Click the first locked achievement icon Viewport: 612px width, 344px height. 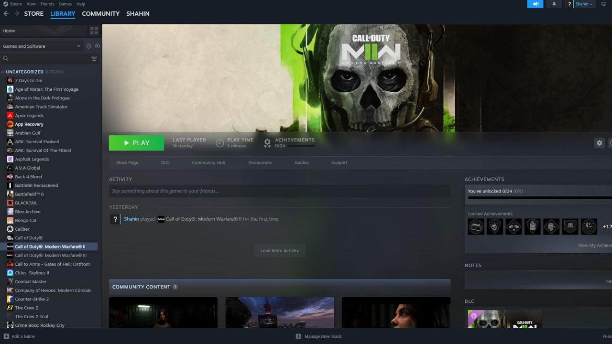point(476,226)
